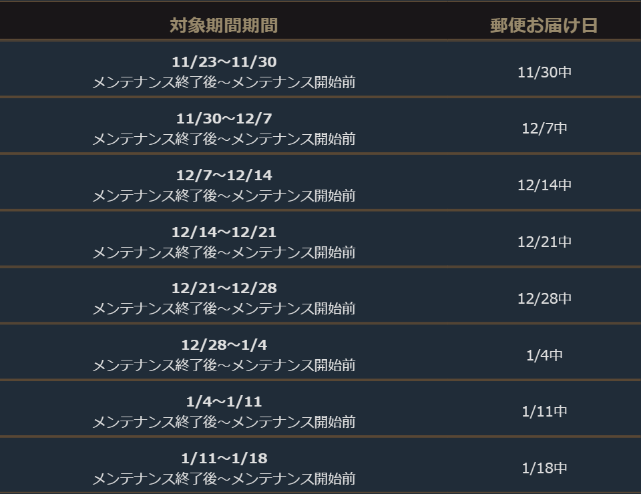Select the 1/4中 delivery date
The height and width of the screenshot is (494, 641).
click(x=544, y=355)
